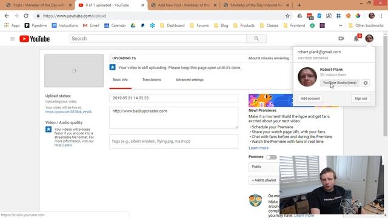This screenshot has width=388, height=218.
Task: Switch to the Basic info tab
Action: click(x=120, y=80)
